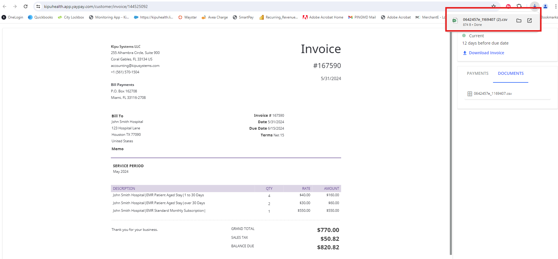The width and height of the screenshot is (558, 259).
Task: Open the extensions puzzle icon
Action: pos(519,6)
